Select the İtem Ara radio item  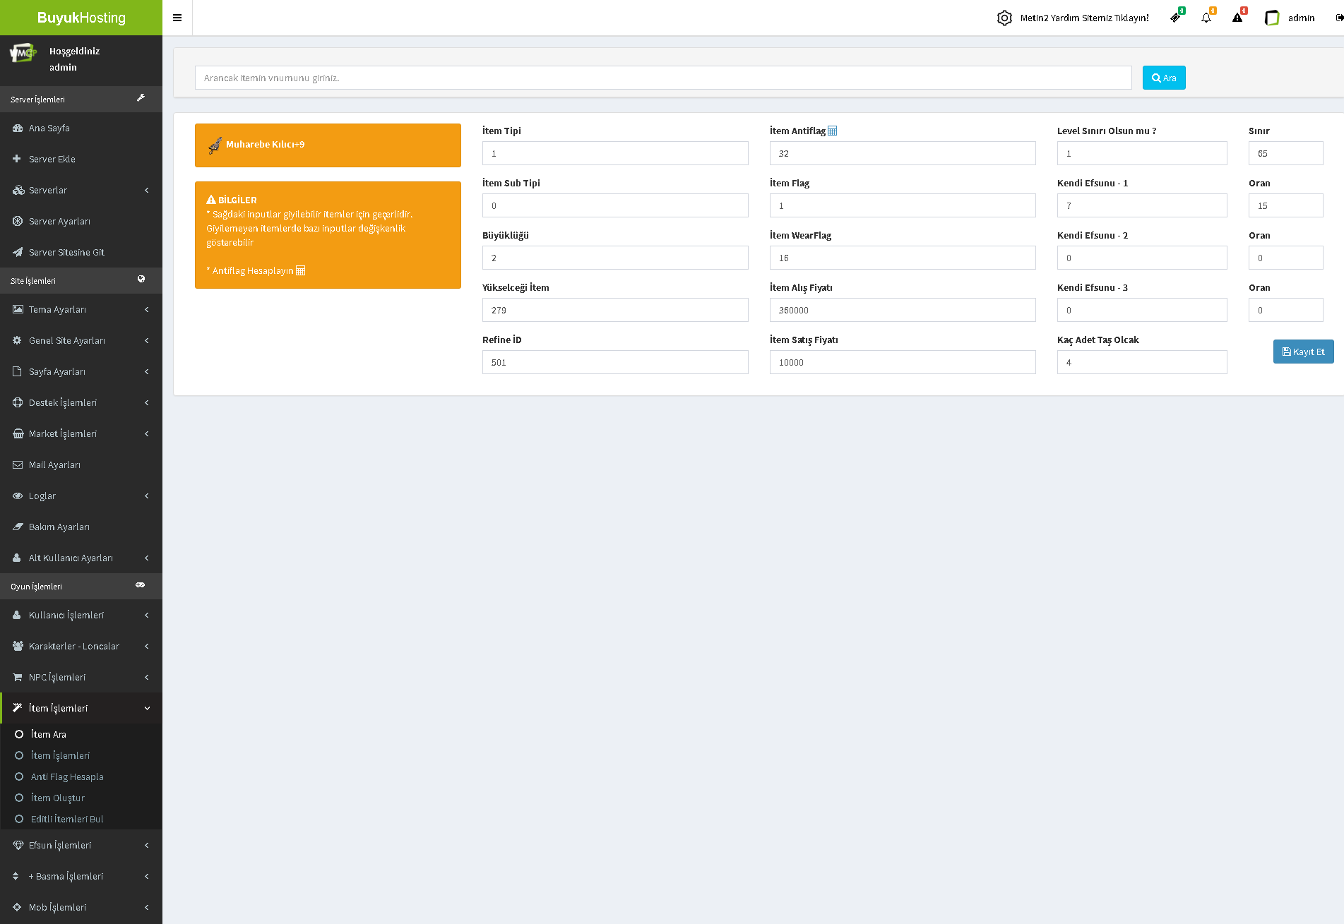click(48, 734)
